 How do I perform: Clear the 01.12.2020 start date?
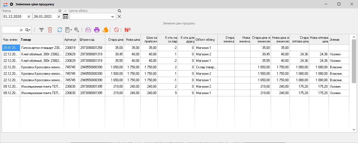click(x=29, y=17)
